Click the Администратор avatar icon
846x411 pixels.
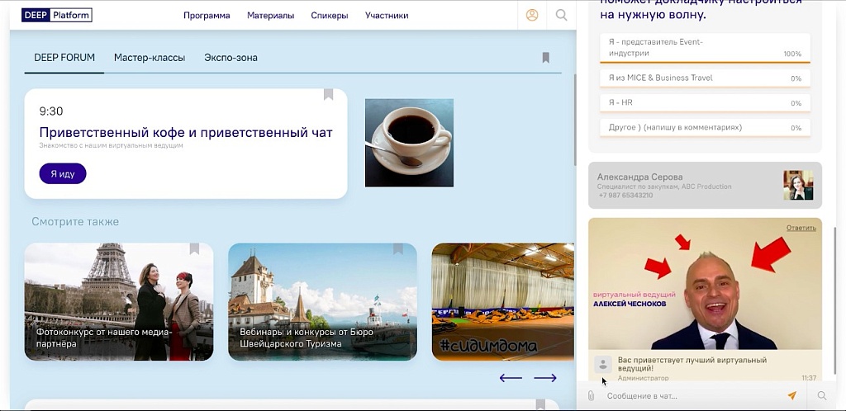[x=602, y=364]
